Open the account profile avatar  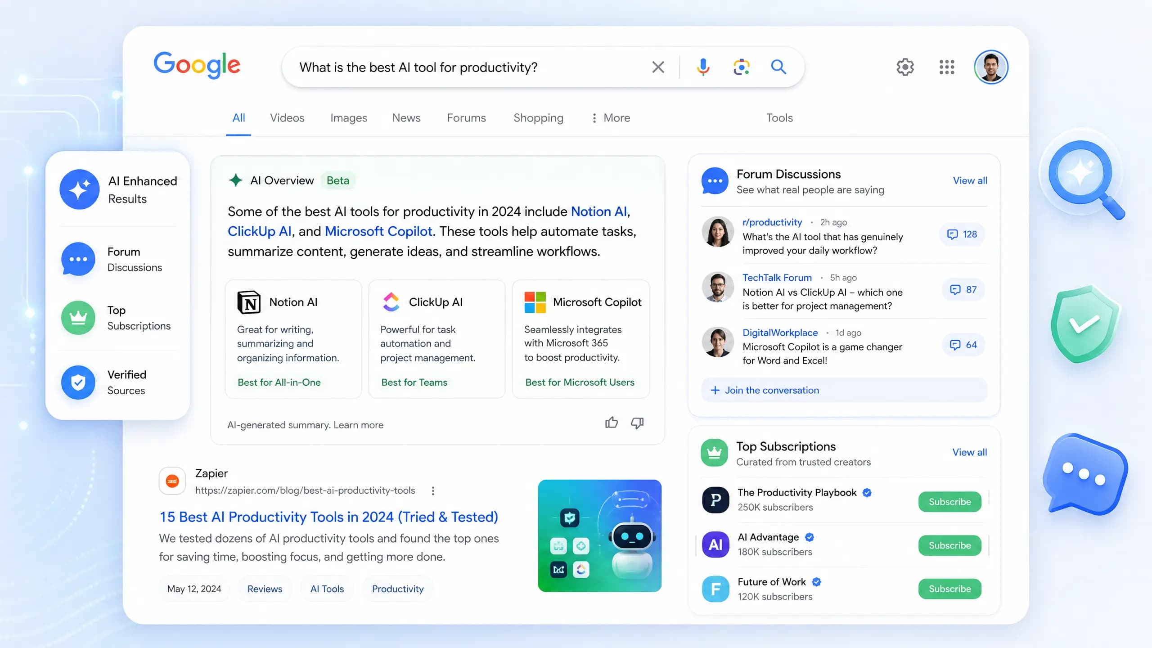(991, 67)
